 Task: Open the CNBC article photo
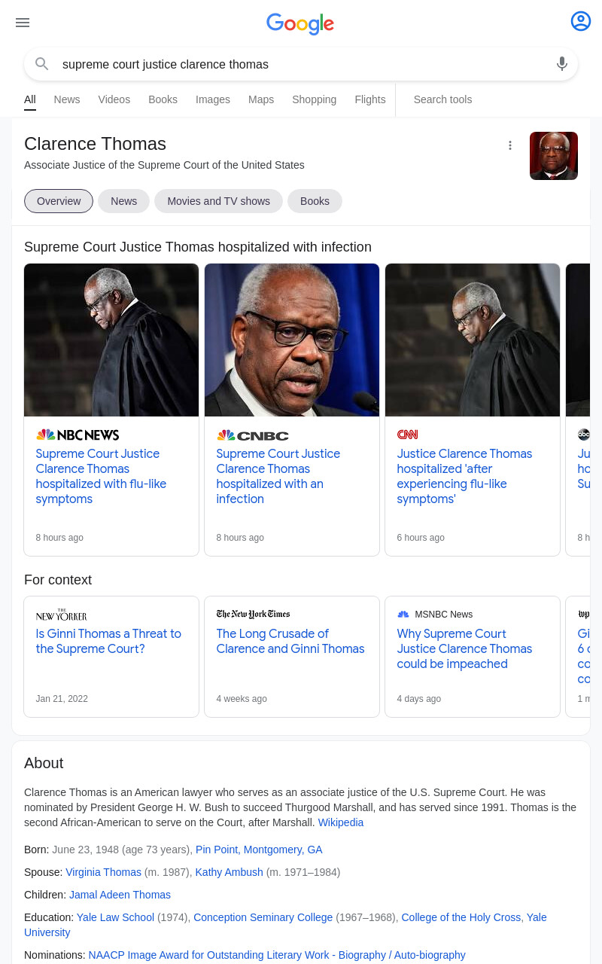pyautogui.click(x=292, y=340)
